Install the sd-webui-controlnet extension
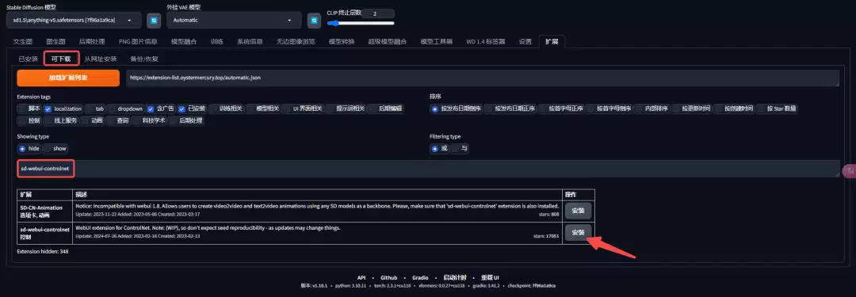856x297 pixels. tap(578, 233)
